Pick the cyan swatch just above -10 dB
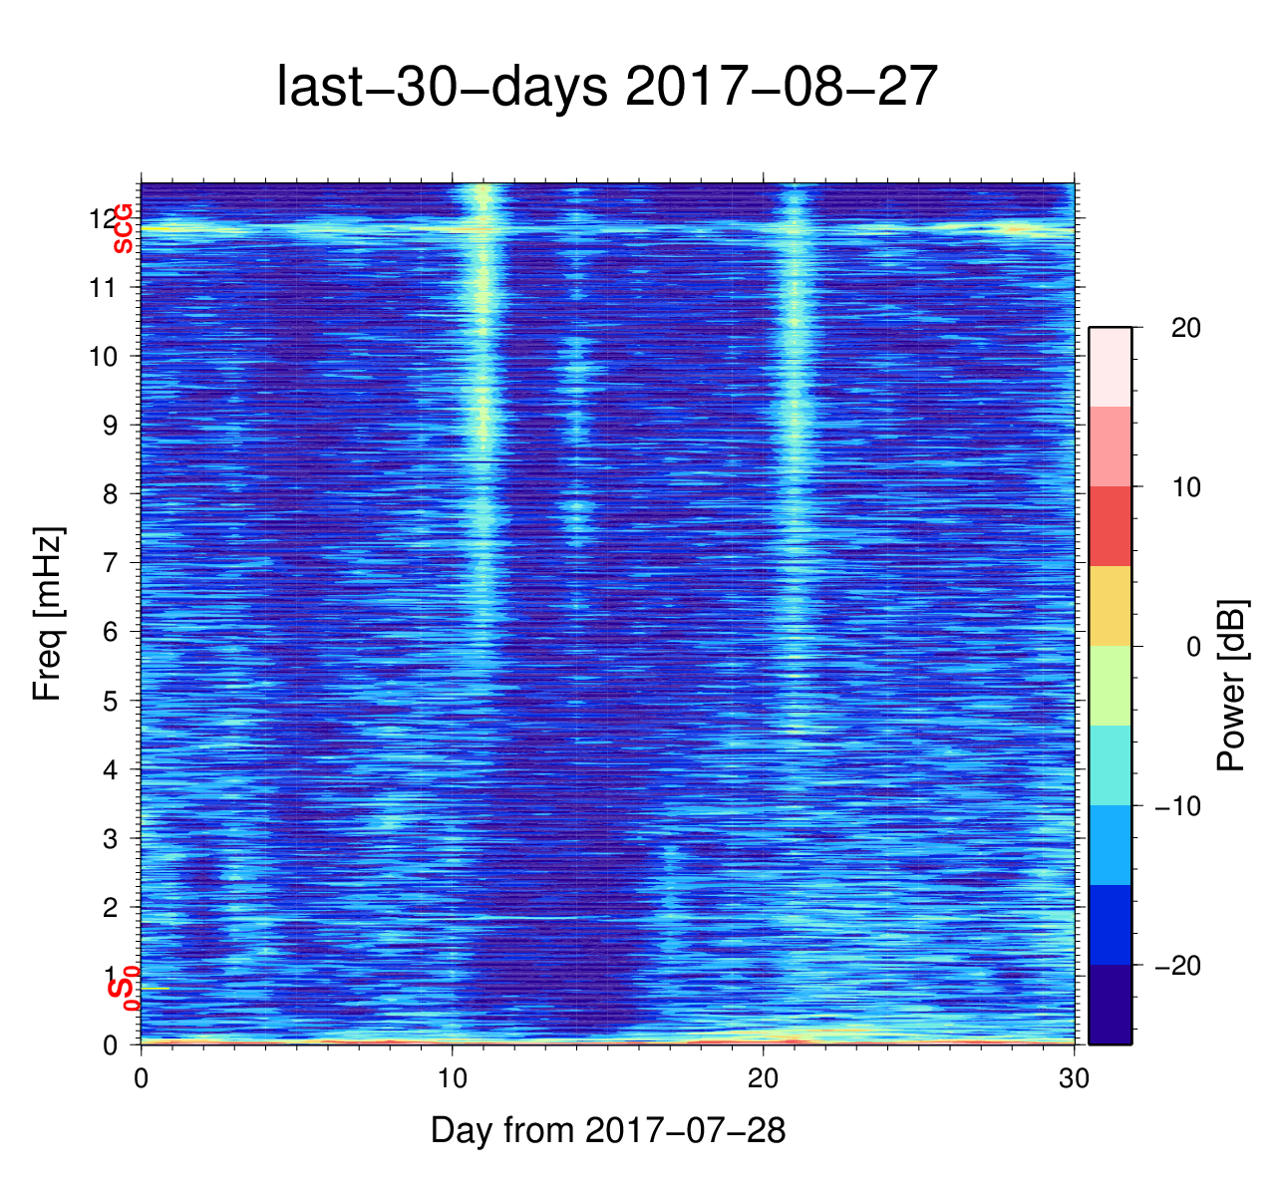 click(1110, 764)
